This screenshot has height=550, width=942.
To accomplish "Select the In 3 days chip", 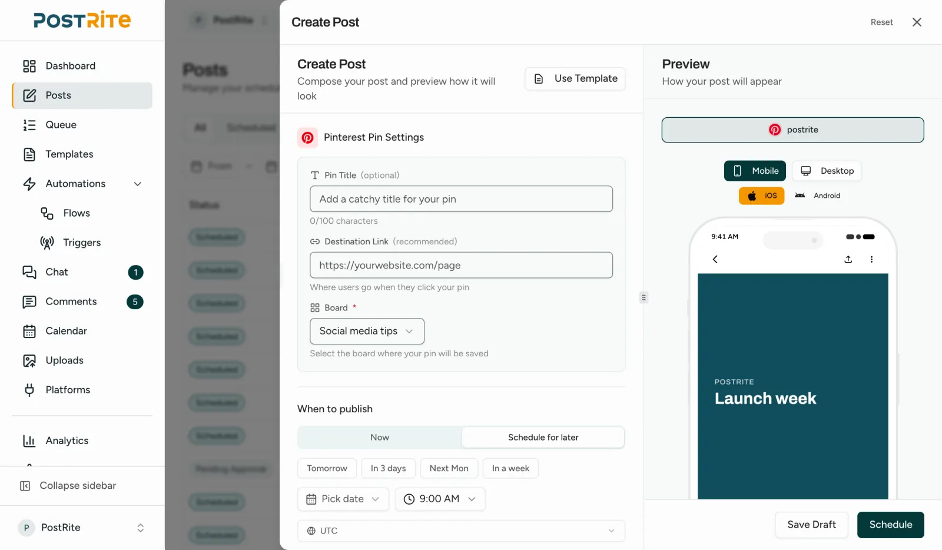I will pyautogui.click(x=389, y=469).
